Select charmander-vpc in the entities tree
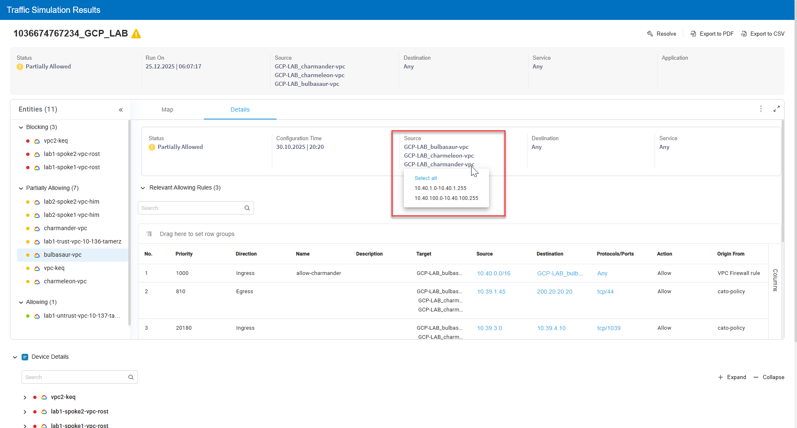This screenshot has height=428, width=797. click(x=65, y=228)
